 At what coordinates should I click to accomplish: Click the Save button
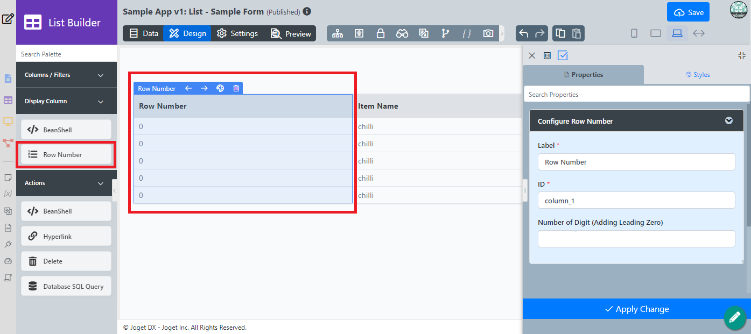click(x=688, y=12)
